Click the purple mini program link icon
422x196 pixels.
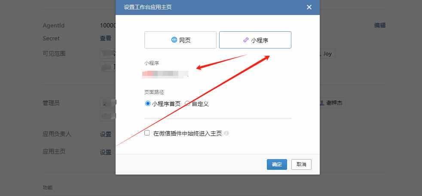pos(246,40)
